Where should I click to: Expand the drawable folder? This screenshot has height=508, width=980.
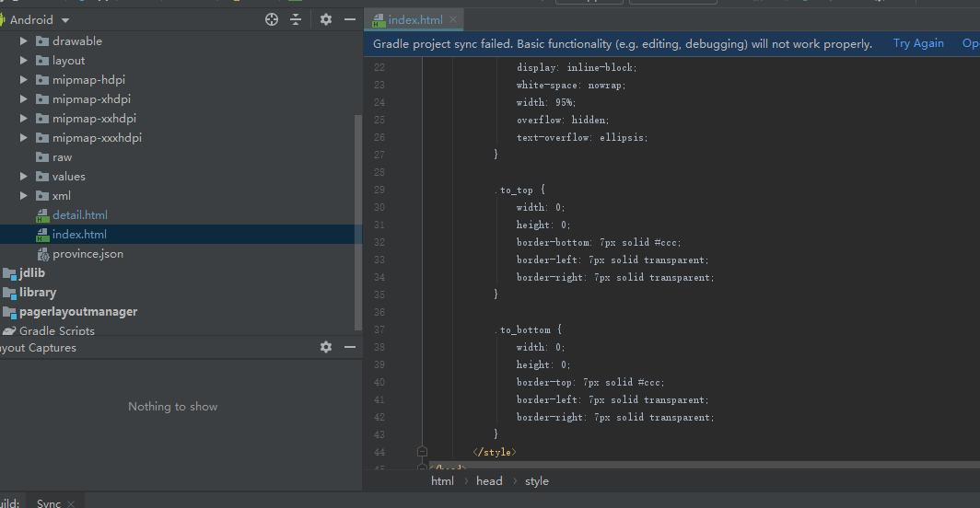(x=24, y=41)
